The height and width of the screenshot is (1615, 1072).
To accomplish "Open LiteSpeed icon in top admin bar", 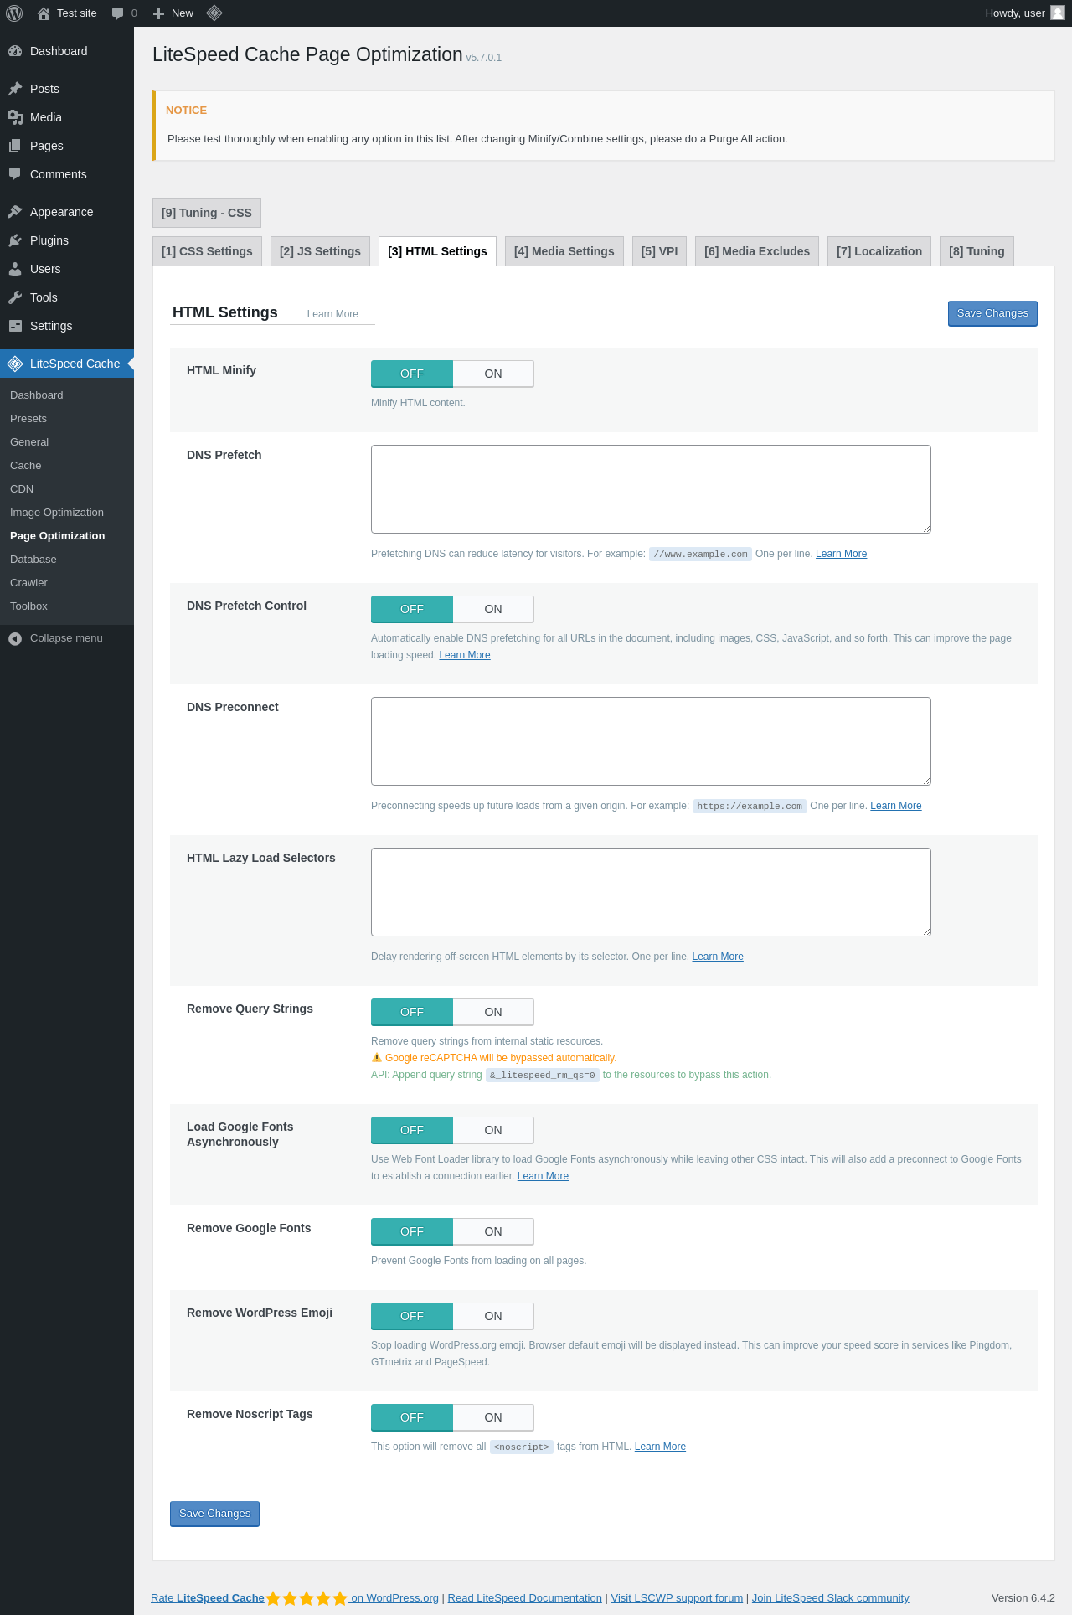I will click(214, 13).
